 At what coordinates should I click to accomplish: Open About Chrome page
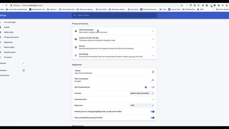pyautogui.click(x=5, y=76)
